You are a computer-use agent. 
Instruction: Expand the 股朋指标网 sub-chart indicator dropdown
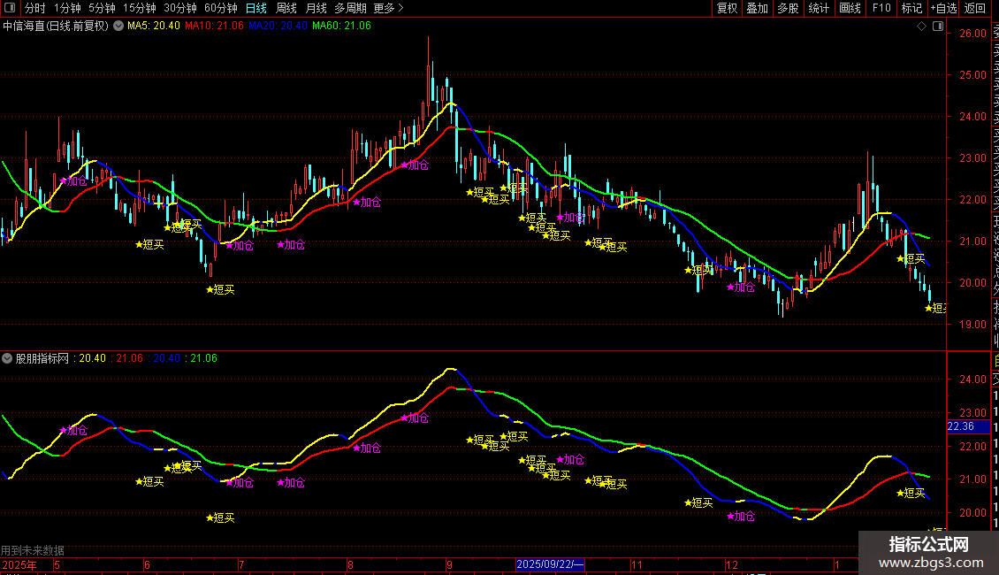pyautogui.click(x=8, y=358)
